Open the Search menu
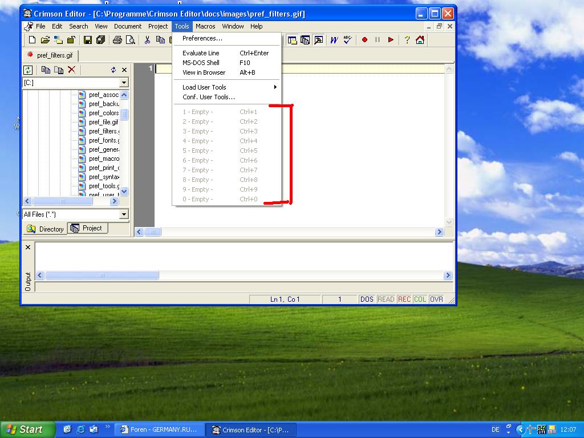584x438 pixels. pos(79,26)
